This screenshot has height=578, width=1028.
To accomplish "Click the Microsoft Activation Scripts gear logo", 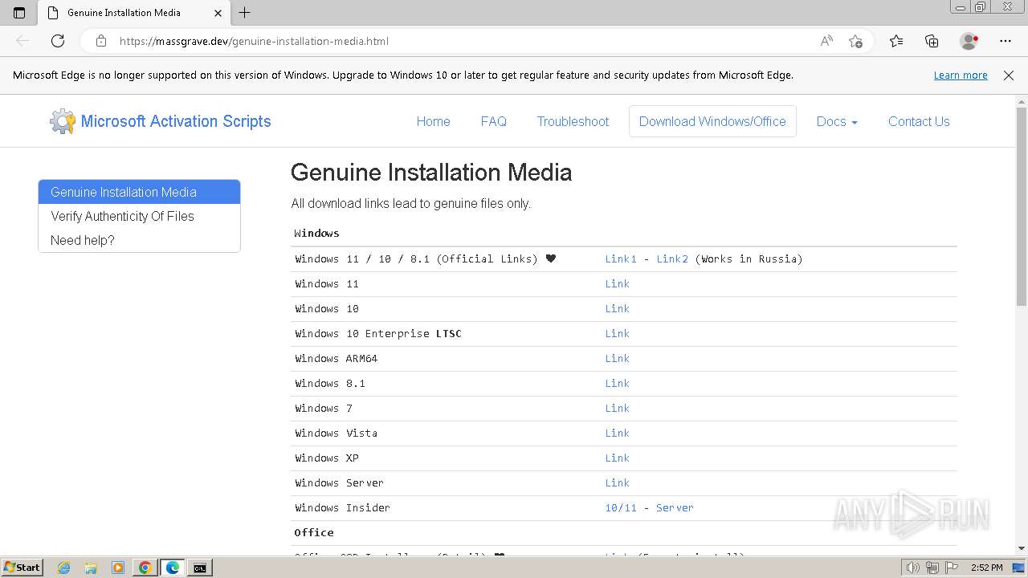I will coord(63,121).
